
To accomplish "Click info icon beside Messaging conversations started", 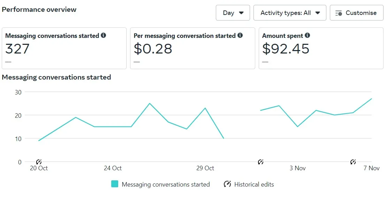I will 104,35.
